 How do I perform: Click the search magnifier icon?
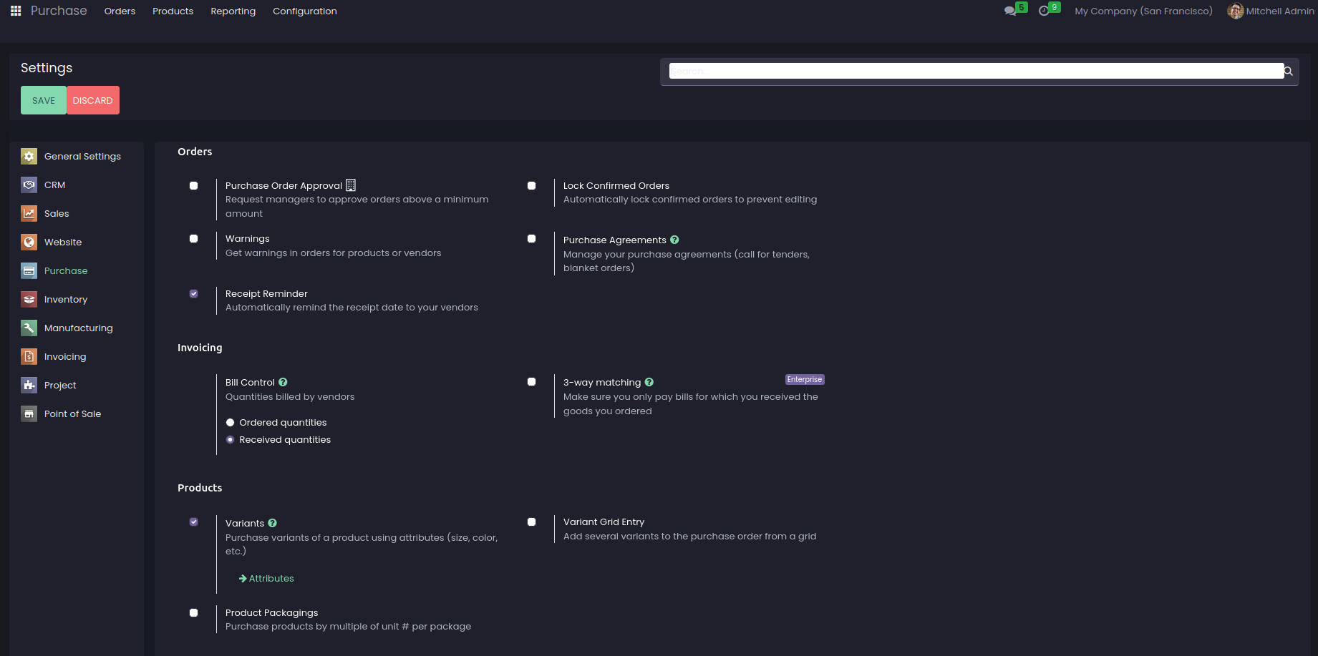coord(1288,71)
